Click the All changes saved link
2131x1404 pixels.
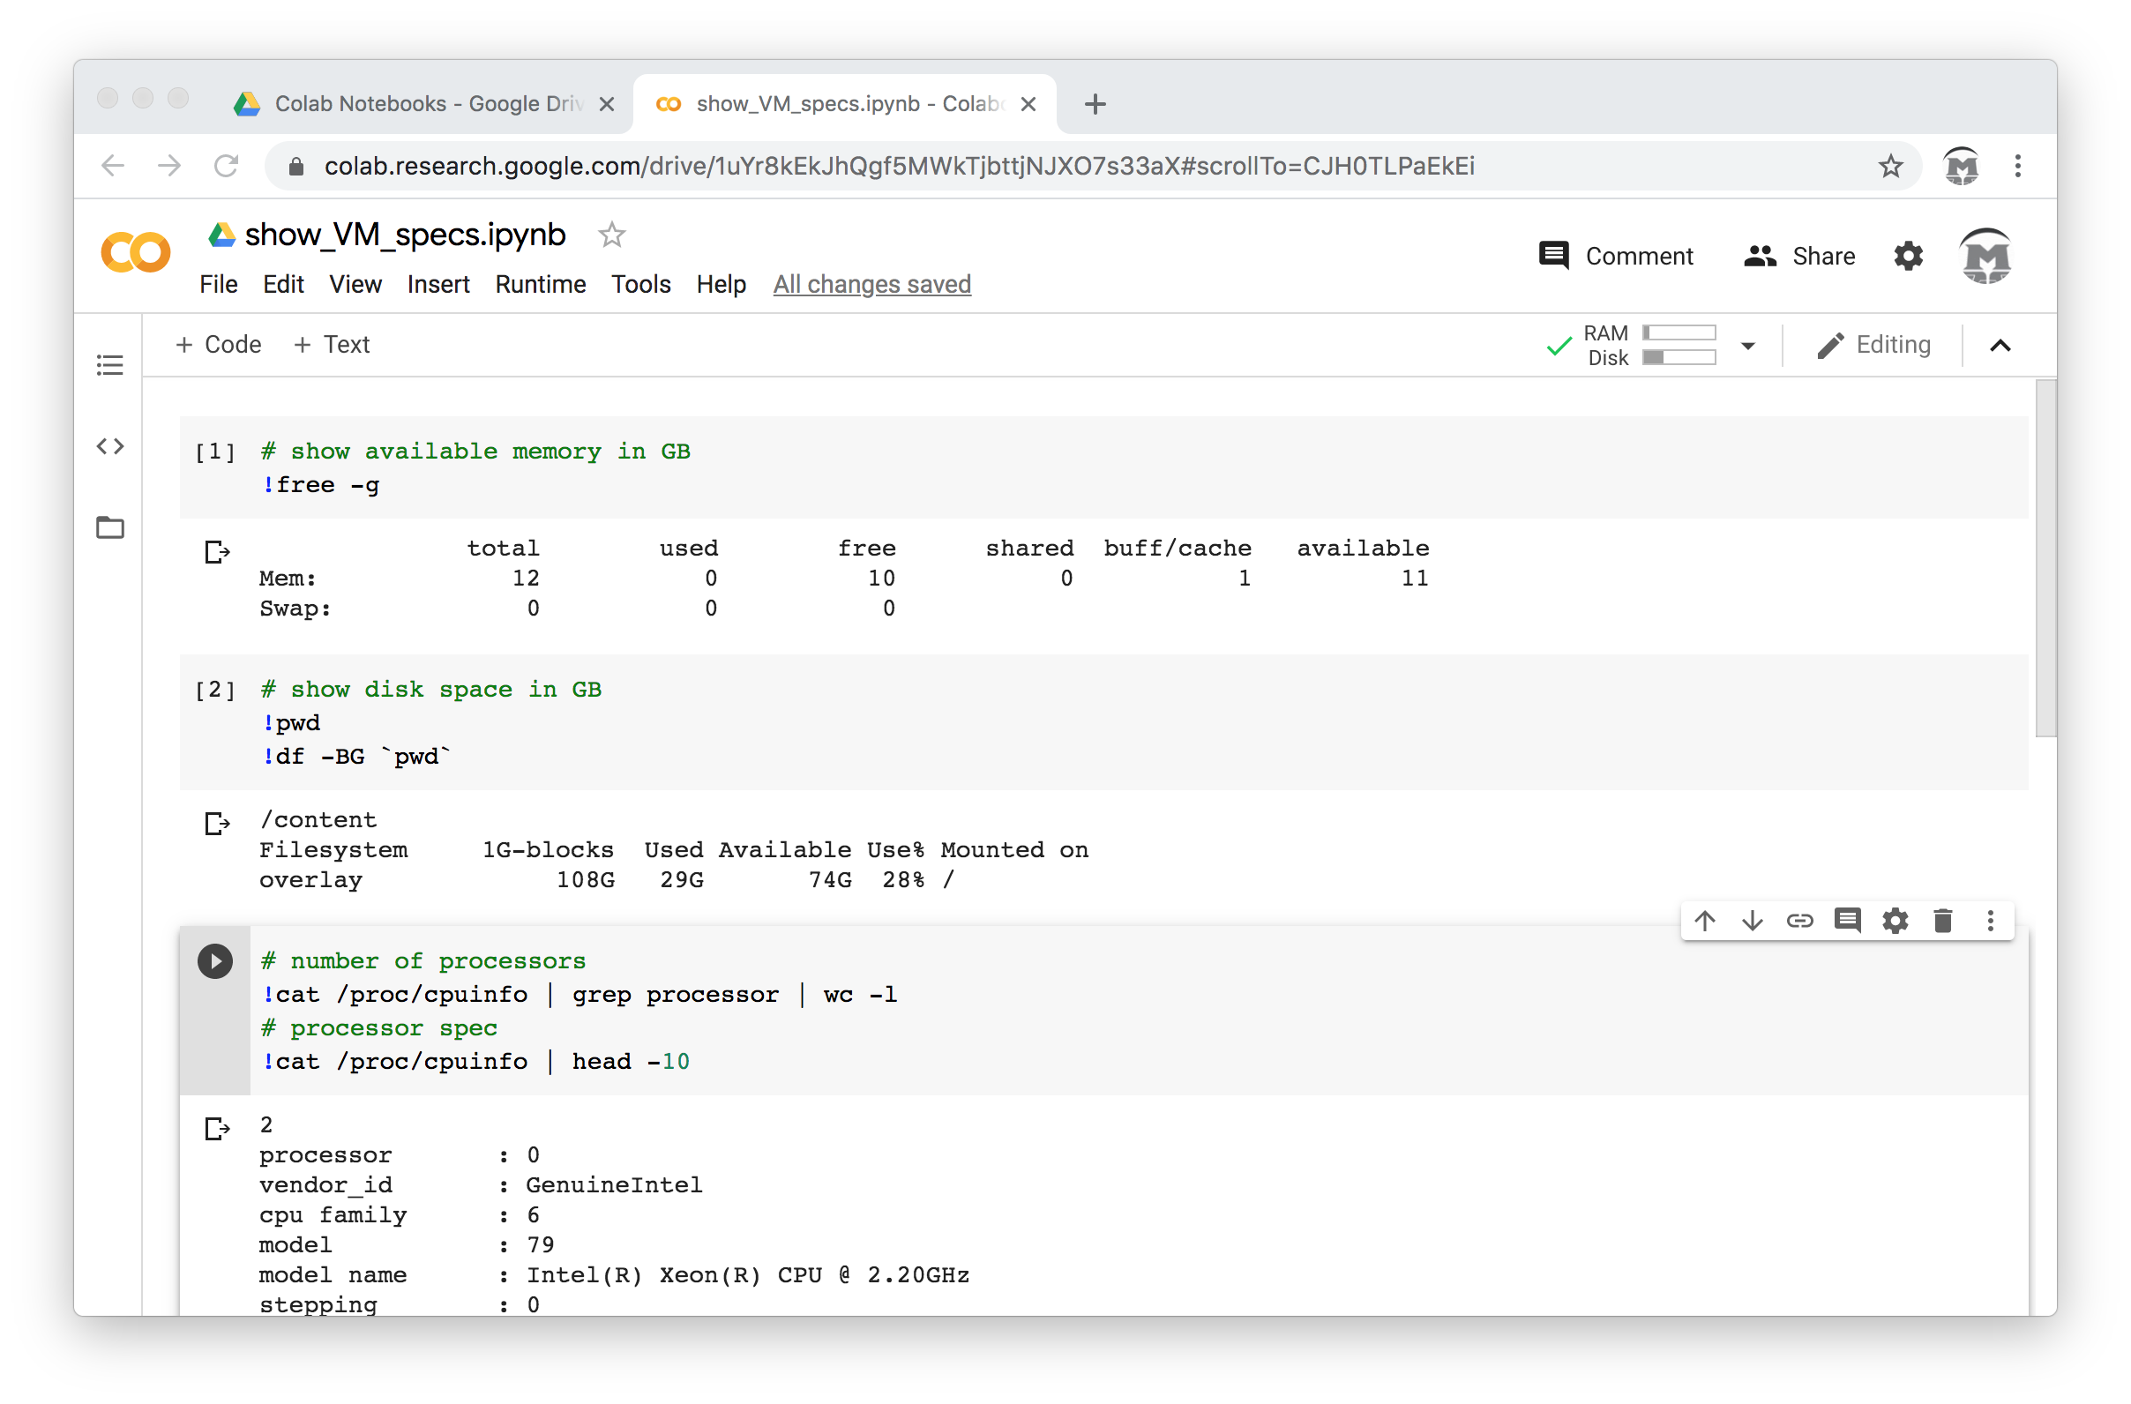[871, 285]
